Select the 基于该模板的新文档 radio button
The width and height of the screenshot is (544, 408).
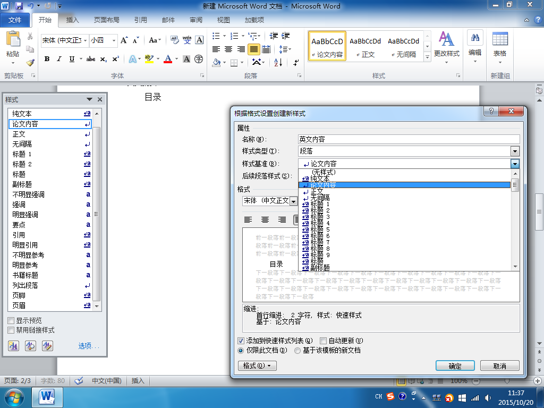pyautogui.click(x=297, y=351)
